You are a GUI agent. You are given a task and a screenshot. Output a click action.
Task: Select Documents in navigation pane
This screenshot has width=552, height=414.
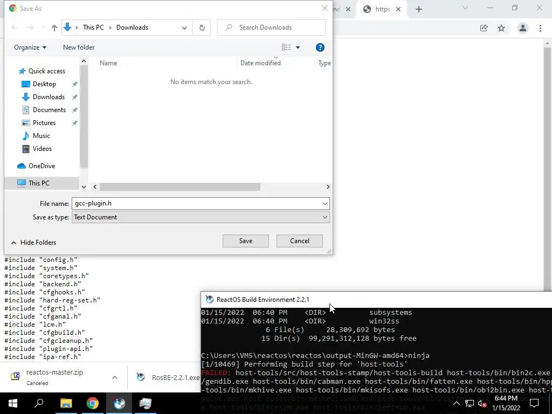click(49, 110)
